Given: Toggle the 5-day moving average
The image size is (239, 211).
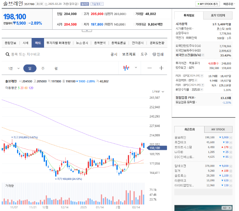Looking at the screenshot, I should [19, 88].
